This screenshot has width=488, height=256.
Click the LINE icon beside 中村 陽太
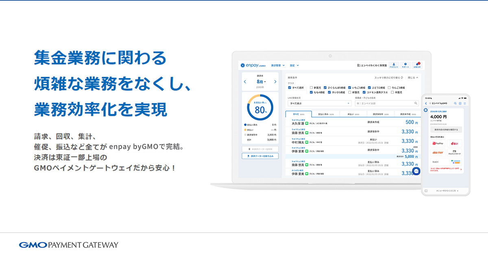coord(307,142)
